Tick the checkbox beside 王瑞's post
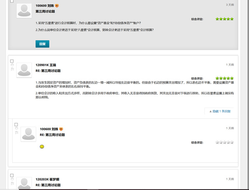 tap(12, 61)
